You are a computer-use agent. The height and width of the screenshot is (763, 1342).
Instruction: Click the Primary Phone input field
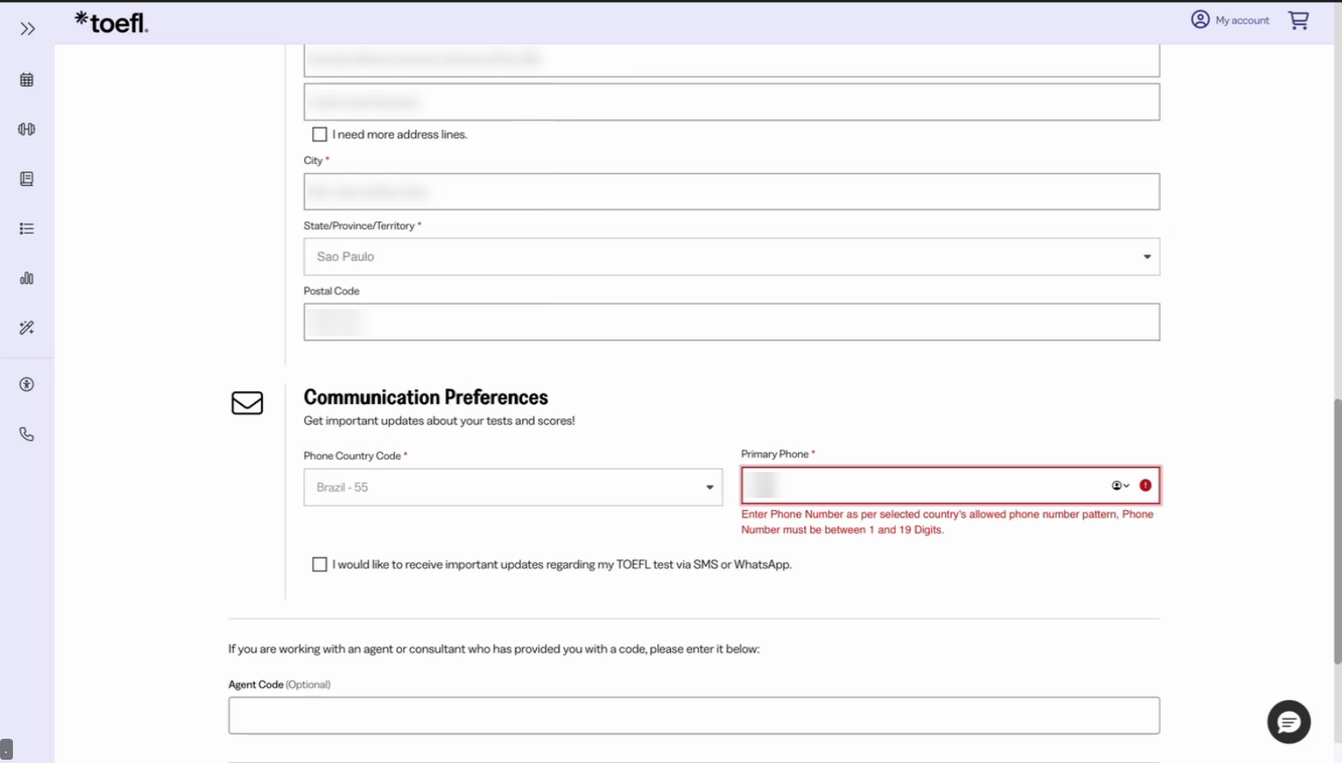click(x=951, y=485)
